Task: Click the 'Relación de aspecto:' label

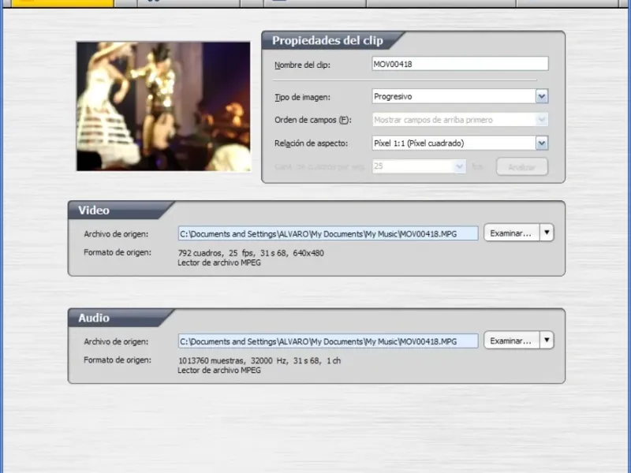Action: click(x=311, y=143)
